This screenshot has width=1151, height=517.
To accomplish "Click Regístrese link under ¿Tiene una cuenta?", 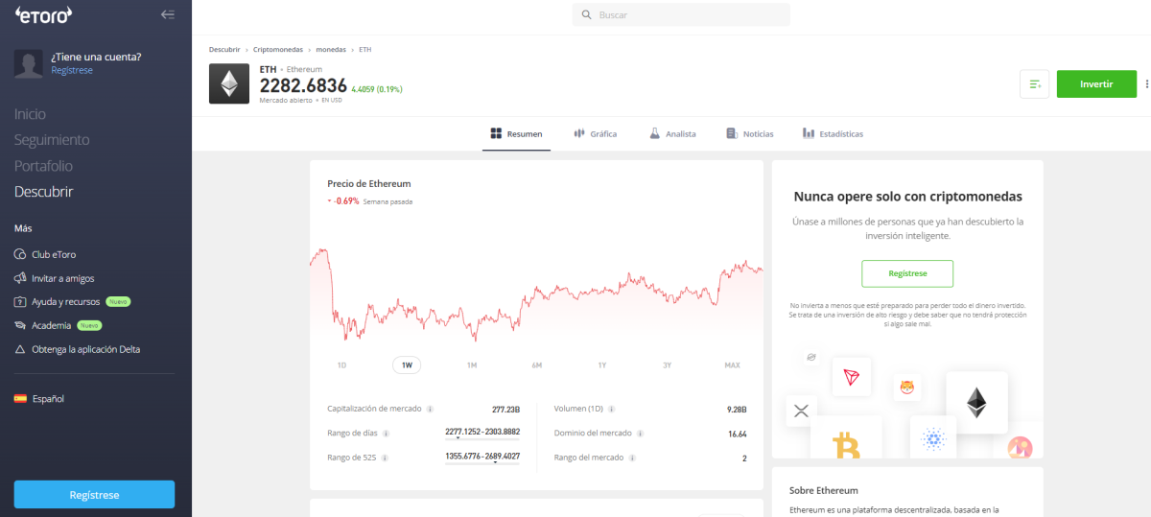I will click(x=72, y=70).
